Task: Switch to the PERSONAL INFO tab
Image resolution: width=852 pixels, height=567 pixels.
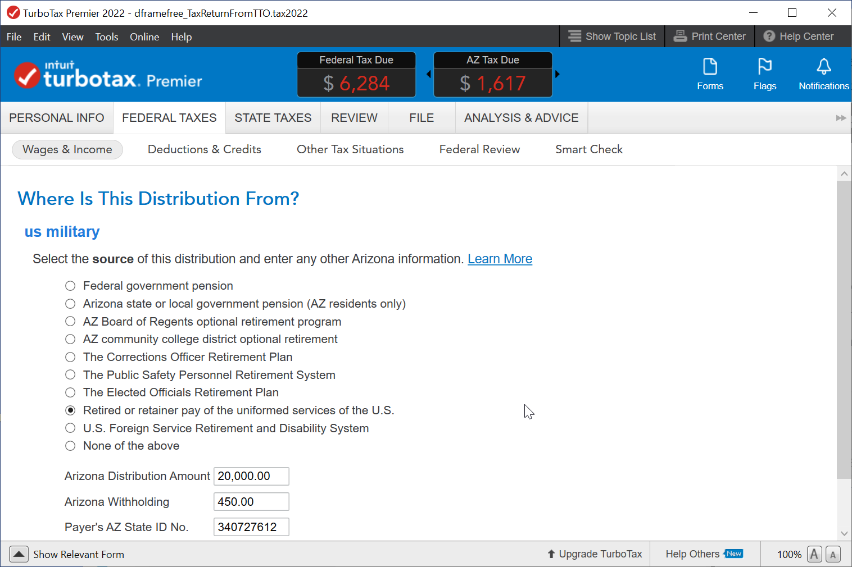Action: tap(57, 118)
